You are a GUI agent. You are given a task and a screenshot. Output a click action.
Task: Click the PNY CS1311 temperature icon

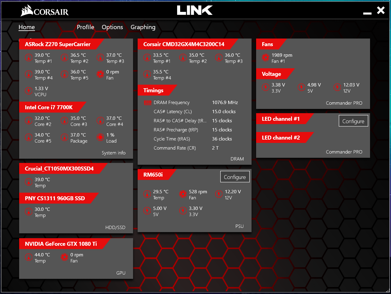point(29,212)
